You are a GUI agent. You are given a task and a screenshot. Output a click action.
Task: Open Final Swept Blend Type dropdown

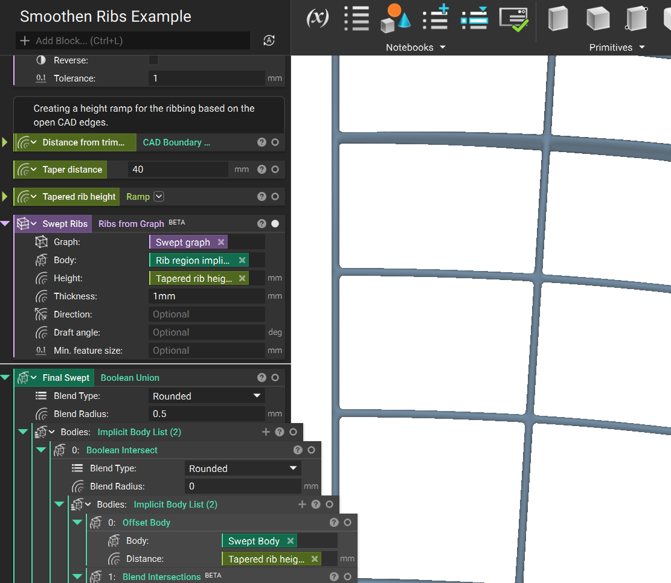(x=207, y=396)
